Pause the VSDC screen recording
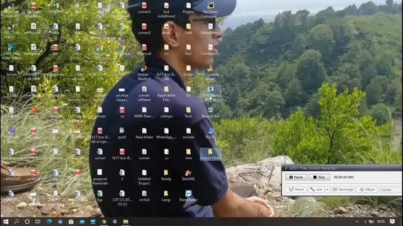 coord(296,177)
